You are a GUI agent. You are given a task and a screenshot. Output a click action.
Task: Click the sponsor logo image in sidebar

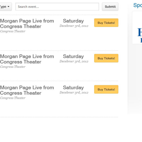(137, 28)
